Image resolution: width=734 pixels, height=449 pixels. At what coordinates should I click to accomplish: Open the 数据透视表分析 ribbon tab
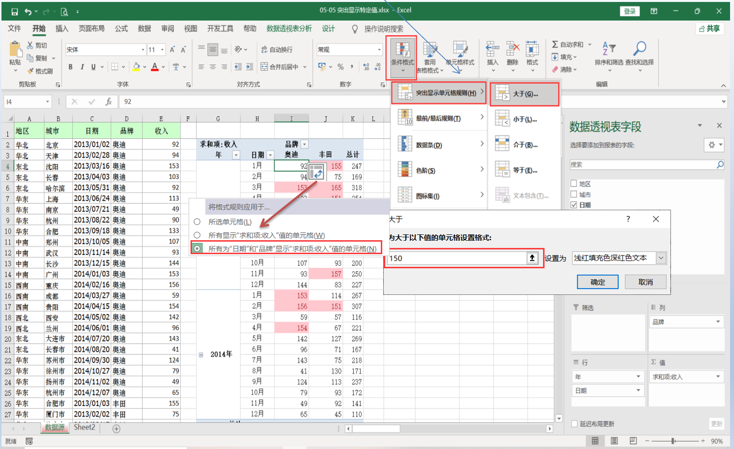tap(289, 29)
